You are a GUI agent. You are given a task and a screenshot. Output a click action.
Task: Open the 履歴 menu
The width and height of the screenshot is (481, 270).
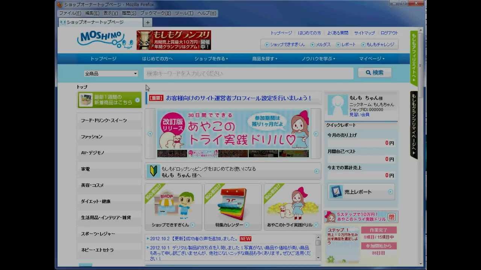pos(129,13)
